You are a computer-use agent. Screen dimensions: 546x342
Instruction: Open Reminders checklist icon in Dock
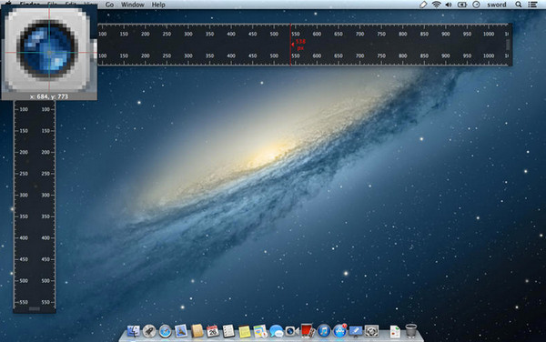point(228,331)
